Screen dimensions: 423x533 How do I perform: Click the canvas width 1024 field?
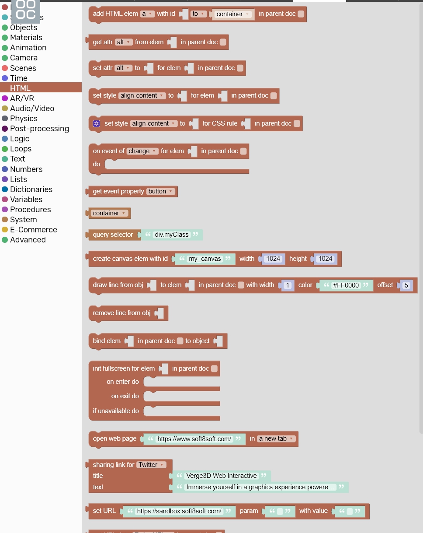[x=273, y=259]
